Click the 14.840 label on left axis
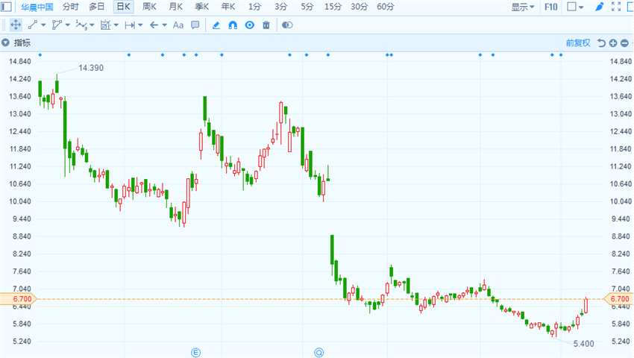 20,61
